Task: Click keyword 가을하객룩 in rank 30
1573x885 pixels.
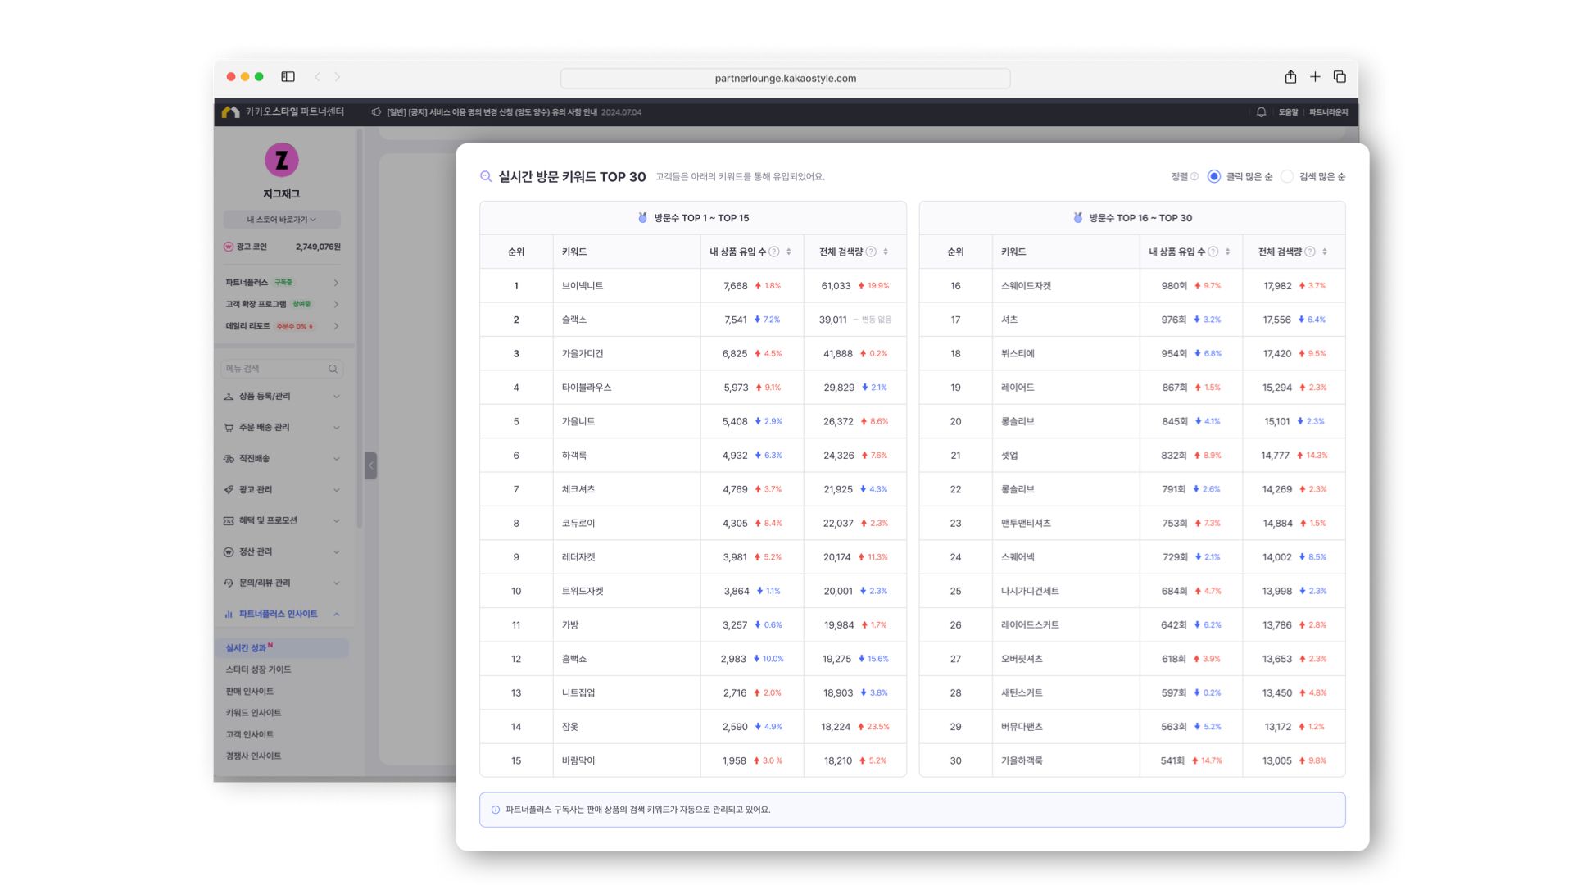Action: pos(1022,761)
